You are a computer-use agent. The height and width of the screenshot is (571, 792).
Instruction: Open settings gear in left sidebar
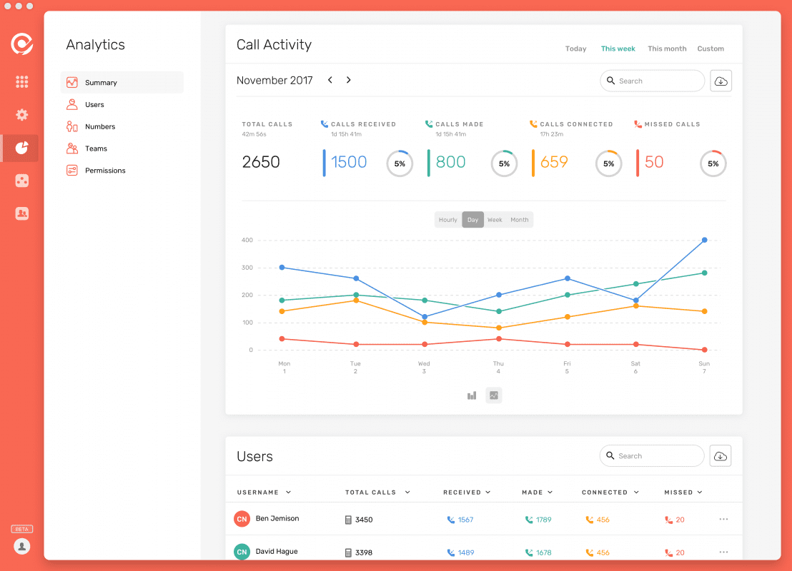[x=21, y=114]
